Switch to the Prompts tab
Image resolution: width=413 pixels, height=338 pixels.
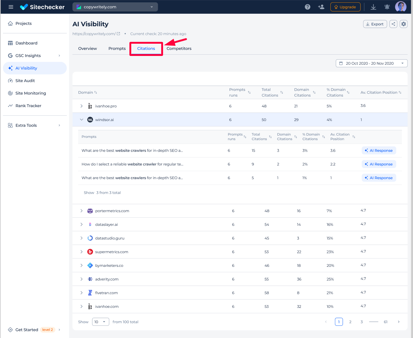tap(117, 49)
